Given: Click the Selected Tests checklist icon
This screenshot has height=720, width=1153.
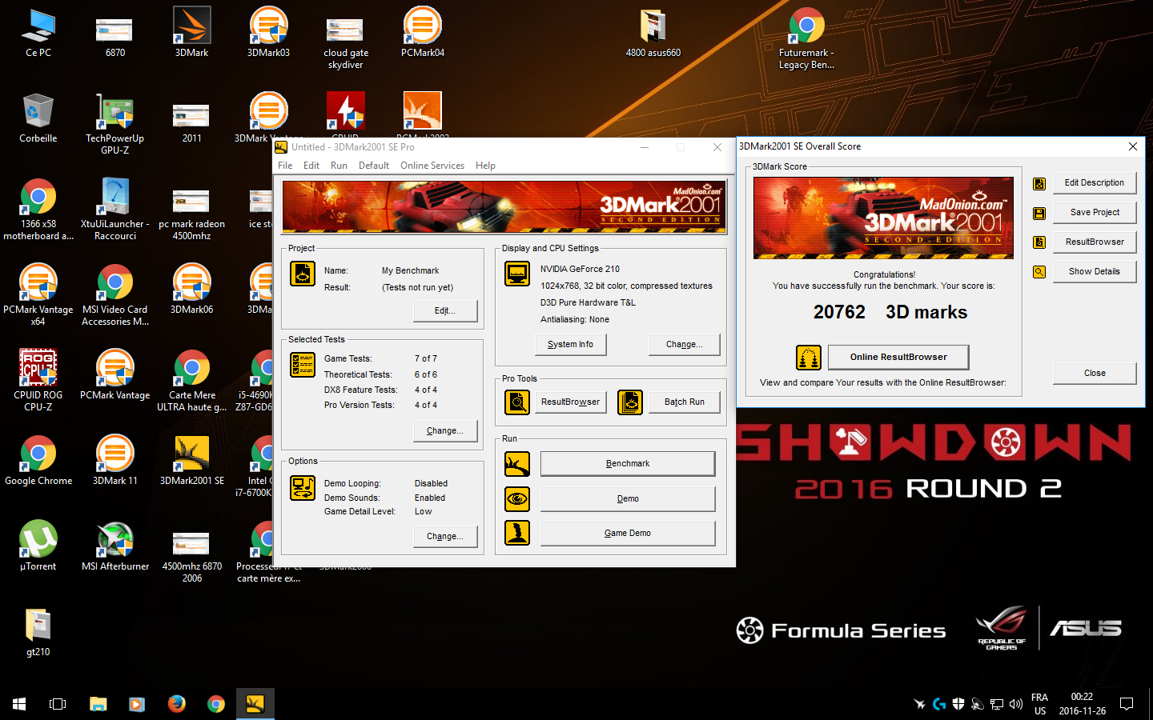Looking at the screenshot, I should 303,365.
